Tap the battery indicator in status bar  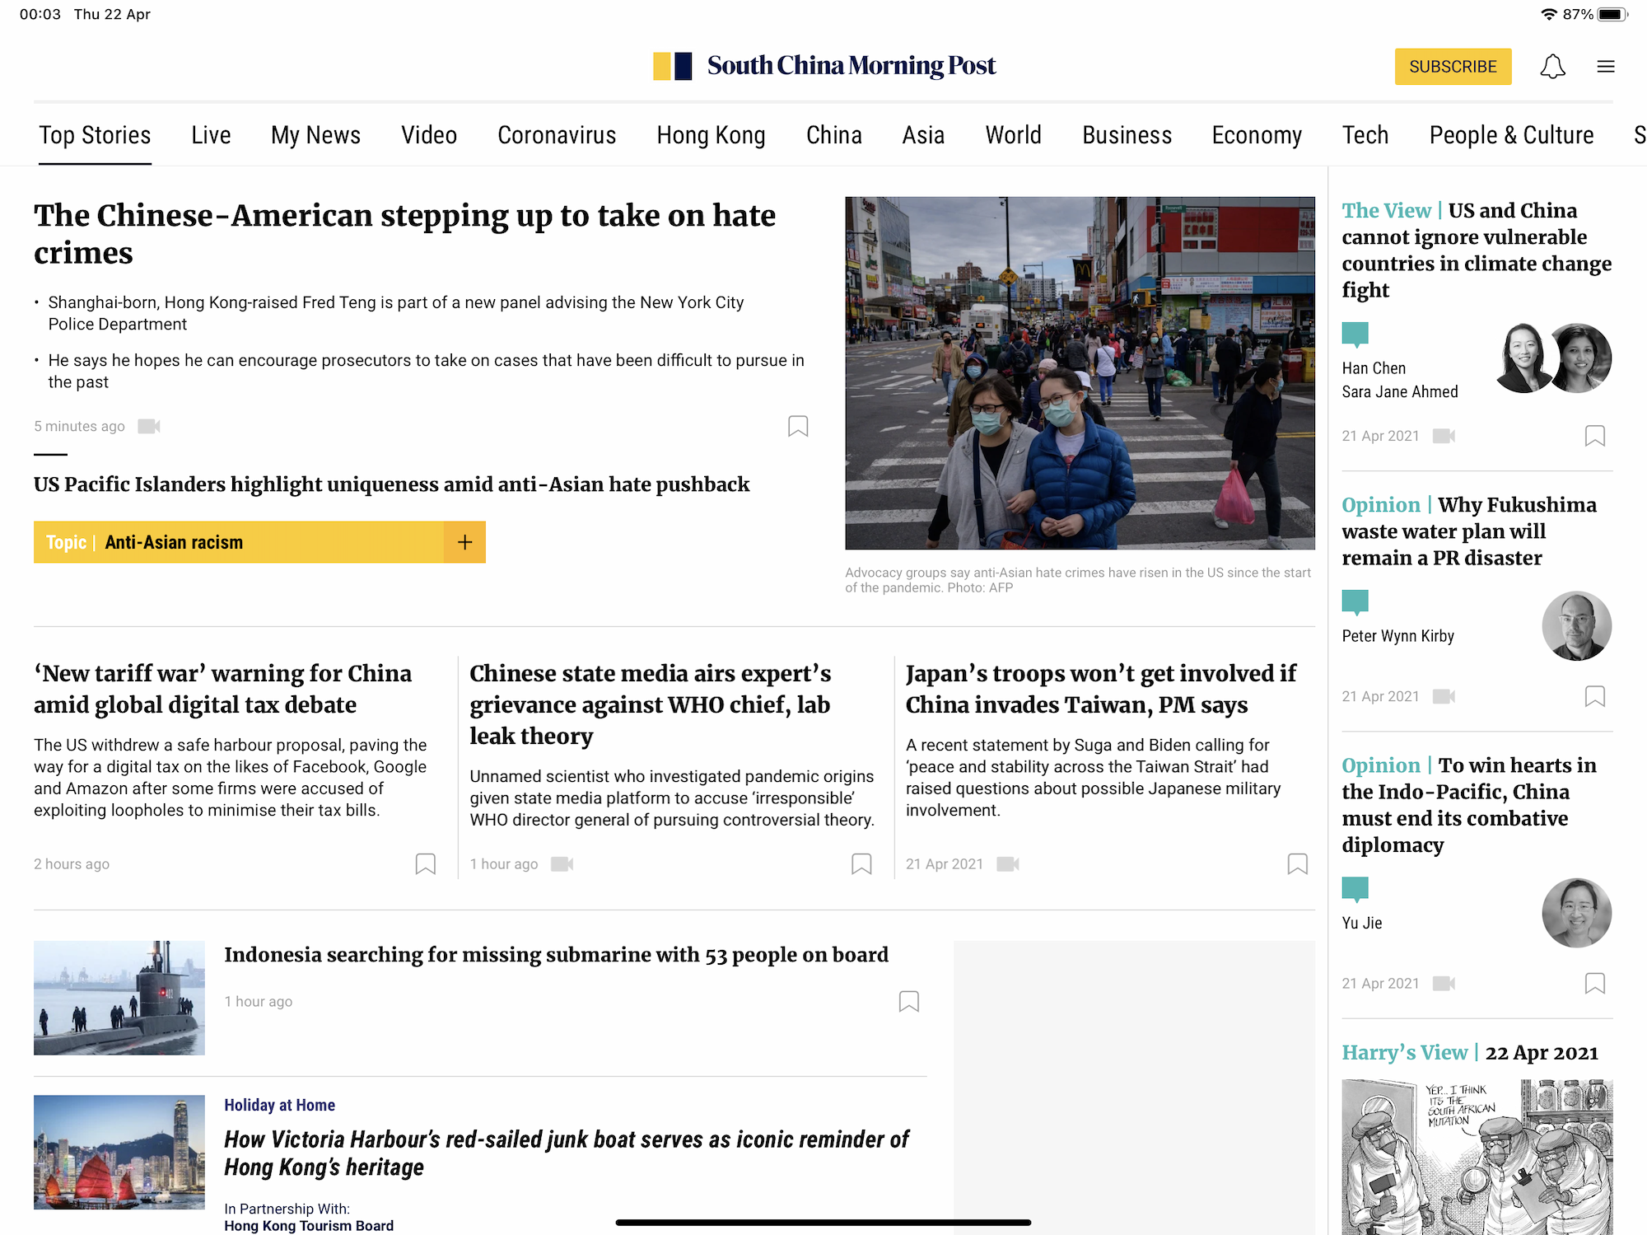1612,14
